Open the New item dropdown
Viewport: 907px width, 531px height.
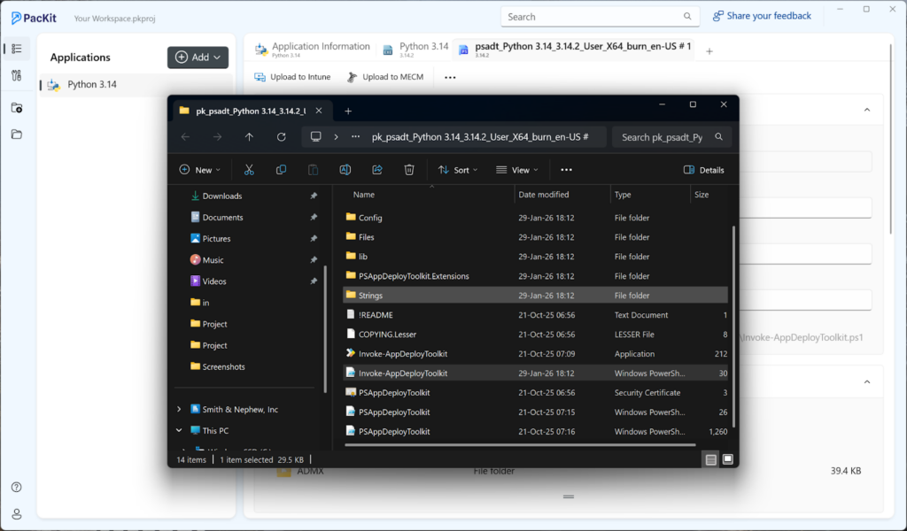click(200, 169)
